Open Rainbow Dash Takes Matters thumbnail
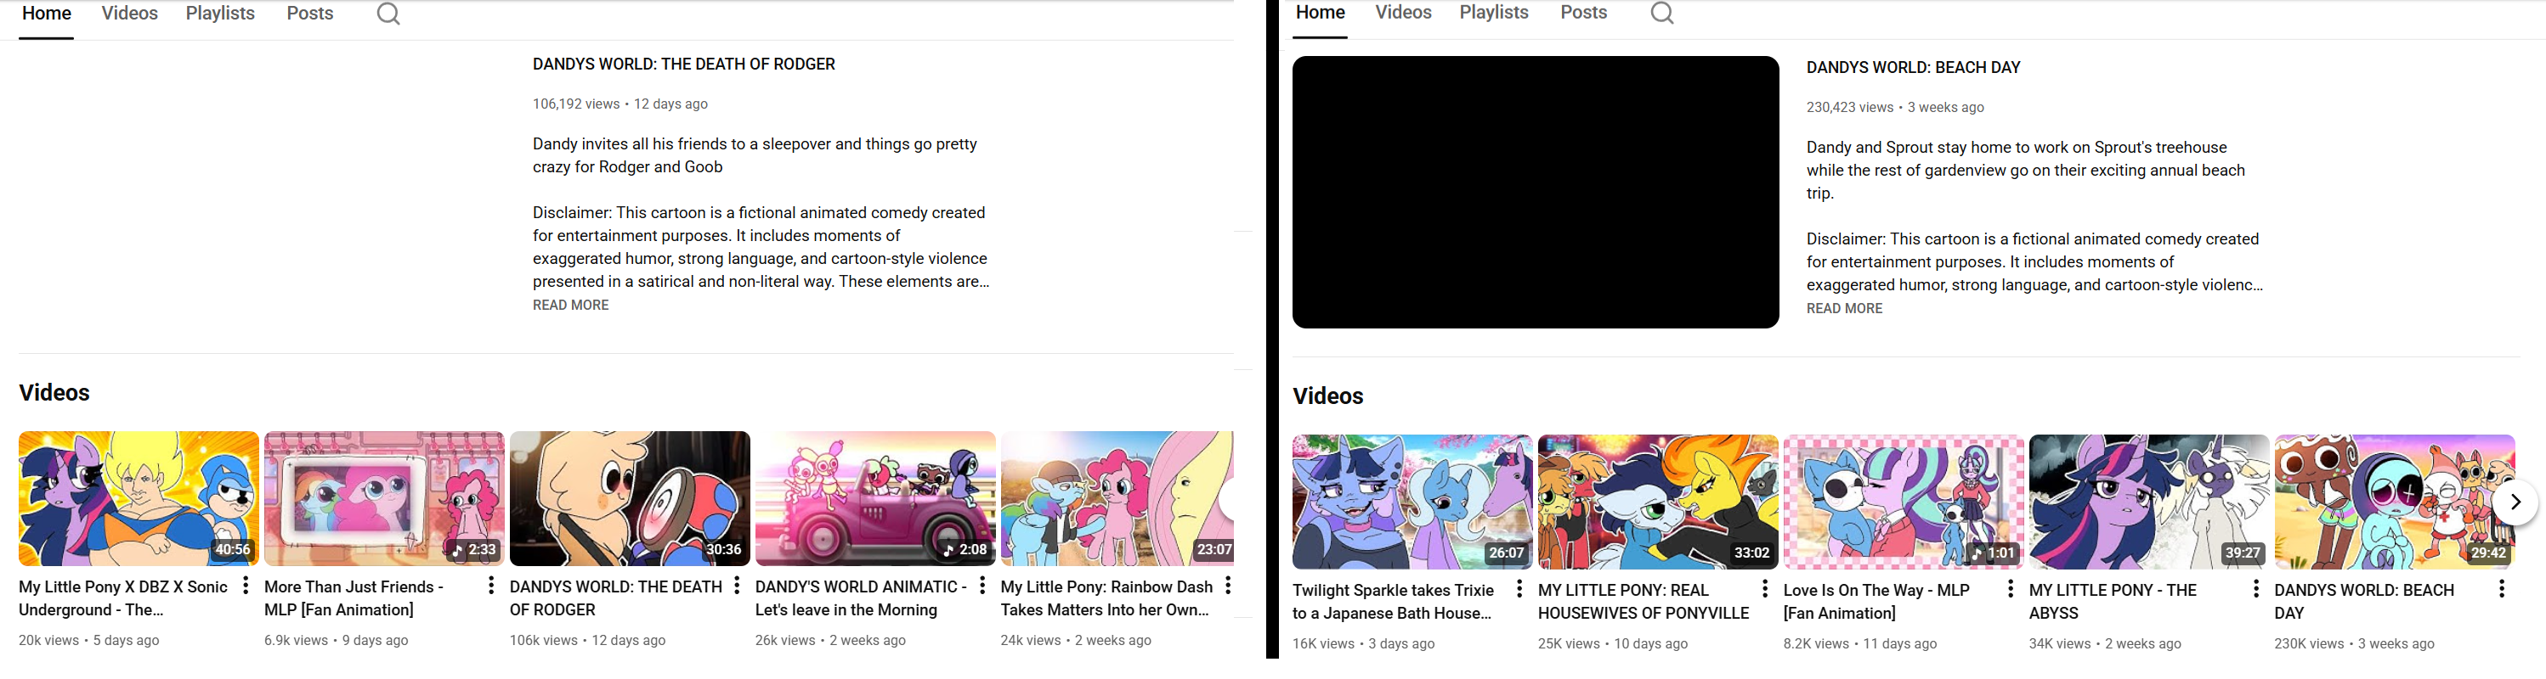The image size is (2546, 679). click(1117, 498)
